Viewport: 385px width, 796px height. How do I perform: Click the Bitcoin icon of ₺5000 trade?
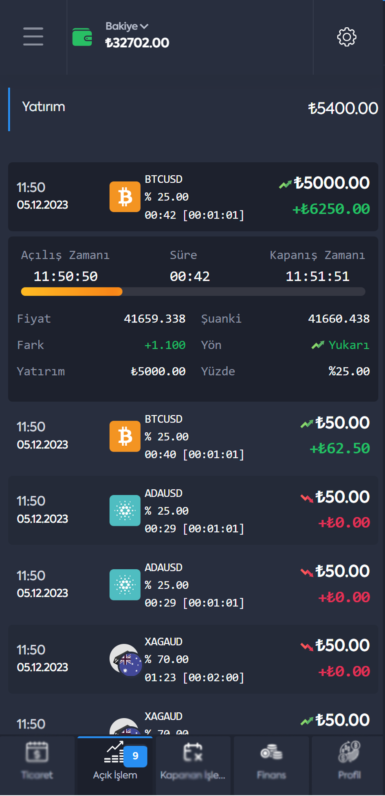click(x=125, y=197)
